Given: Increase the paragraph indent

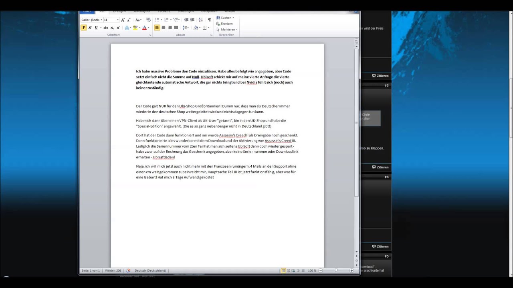Looking at the screenshot, I should pyautogui.click(x=192, y=20).
